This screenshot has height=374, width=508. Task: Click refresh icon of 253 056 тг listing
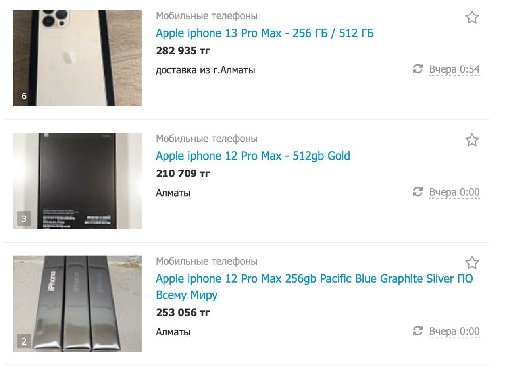[418, 331]
